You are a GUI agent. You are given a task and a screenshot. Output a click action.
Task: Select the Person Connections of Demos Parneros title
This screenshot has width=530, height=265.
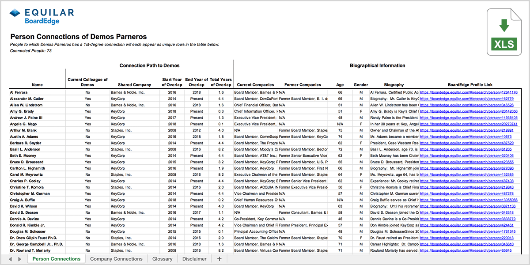click(79, 37)
